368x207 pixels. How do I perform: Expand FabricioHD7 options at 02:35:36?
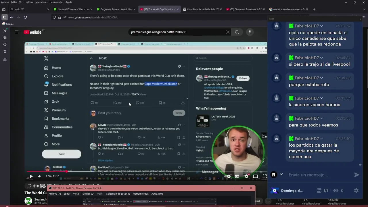321,78
